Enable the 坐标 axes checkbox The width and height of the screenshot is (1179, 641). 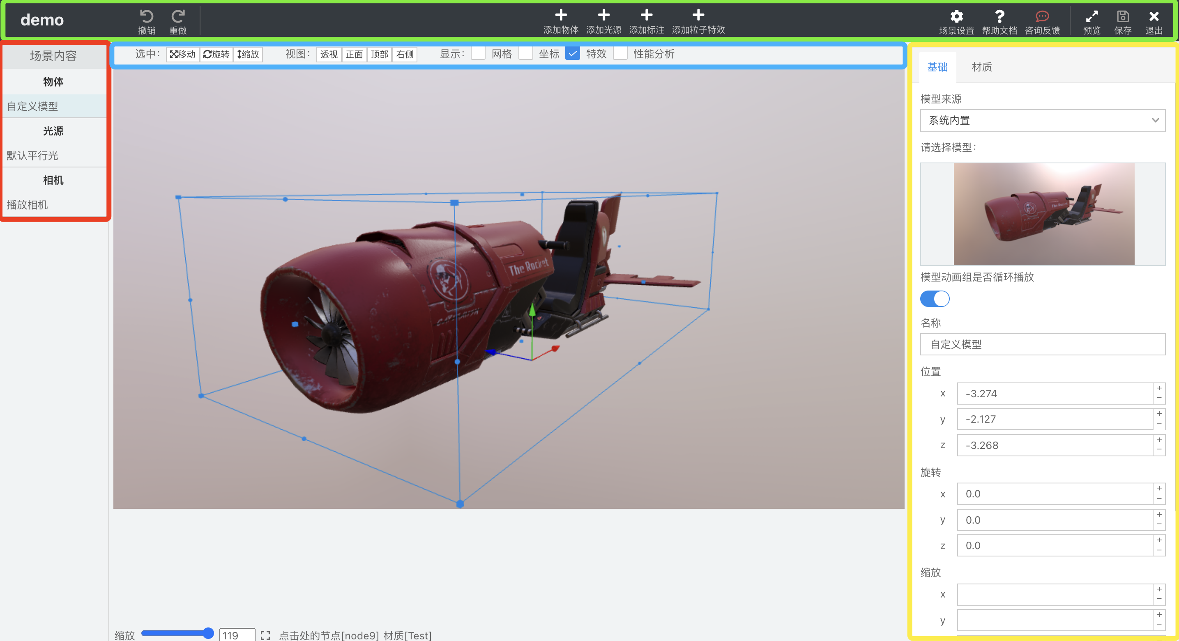point(525,53)
